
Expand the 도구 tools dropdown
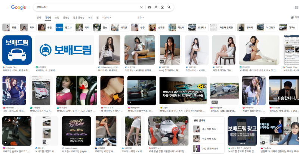coord(141,18)
